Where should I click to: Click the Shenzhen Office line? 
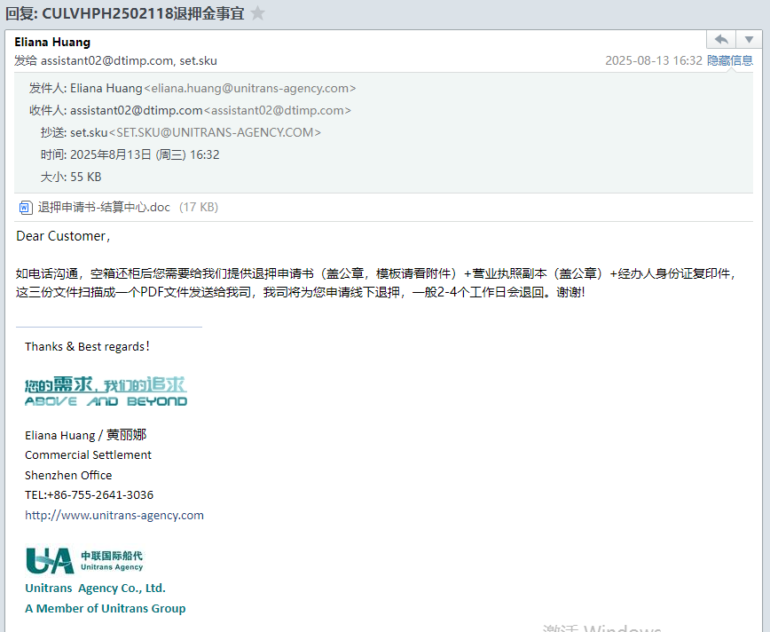68,475
